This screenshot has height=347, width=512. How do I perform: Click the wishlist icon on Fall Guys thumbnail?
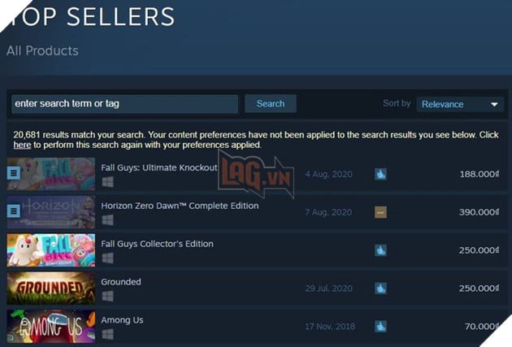point(14,173)
